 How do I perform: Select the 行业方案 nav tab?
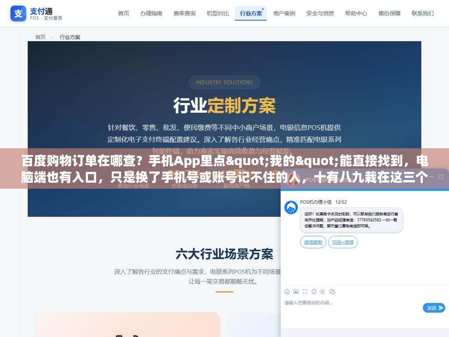(251, 13)
